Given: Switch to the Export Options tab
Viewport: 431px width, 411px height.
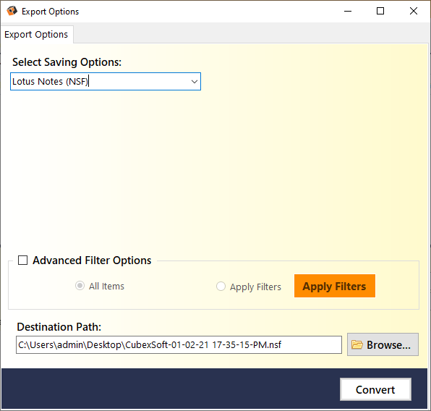Looking at the screenshot, I should click(x=36, y=35).
